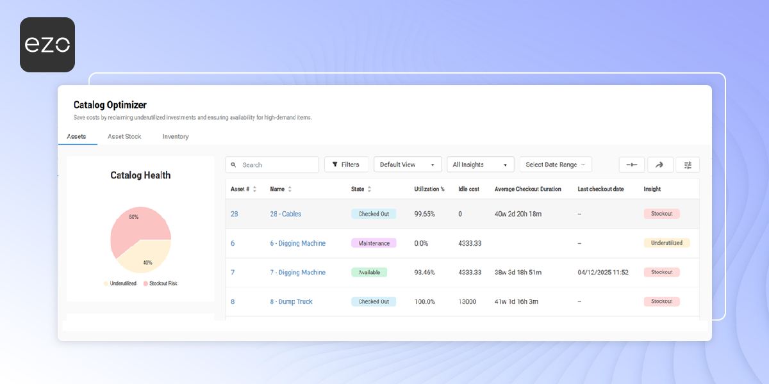Click inside the Search input field
The height and width of the screenshot is (384, 769).
[x=272, y=164]
